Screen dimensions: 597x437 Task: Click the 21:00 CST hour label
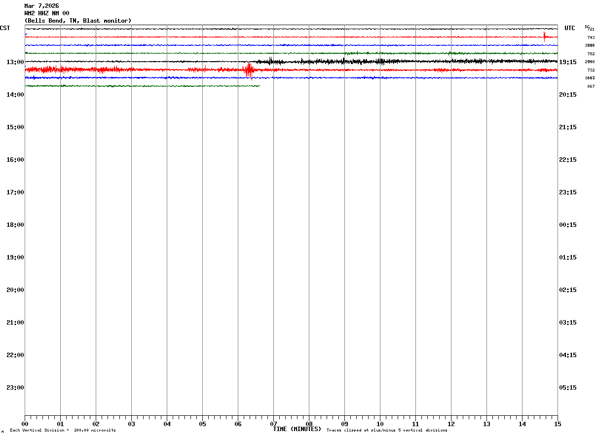[15, 323]
